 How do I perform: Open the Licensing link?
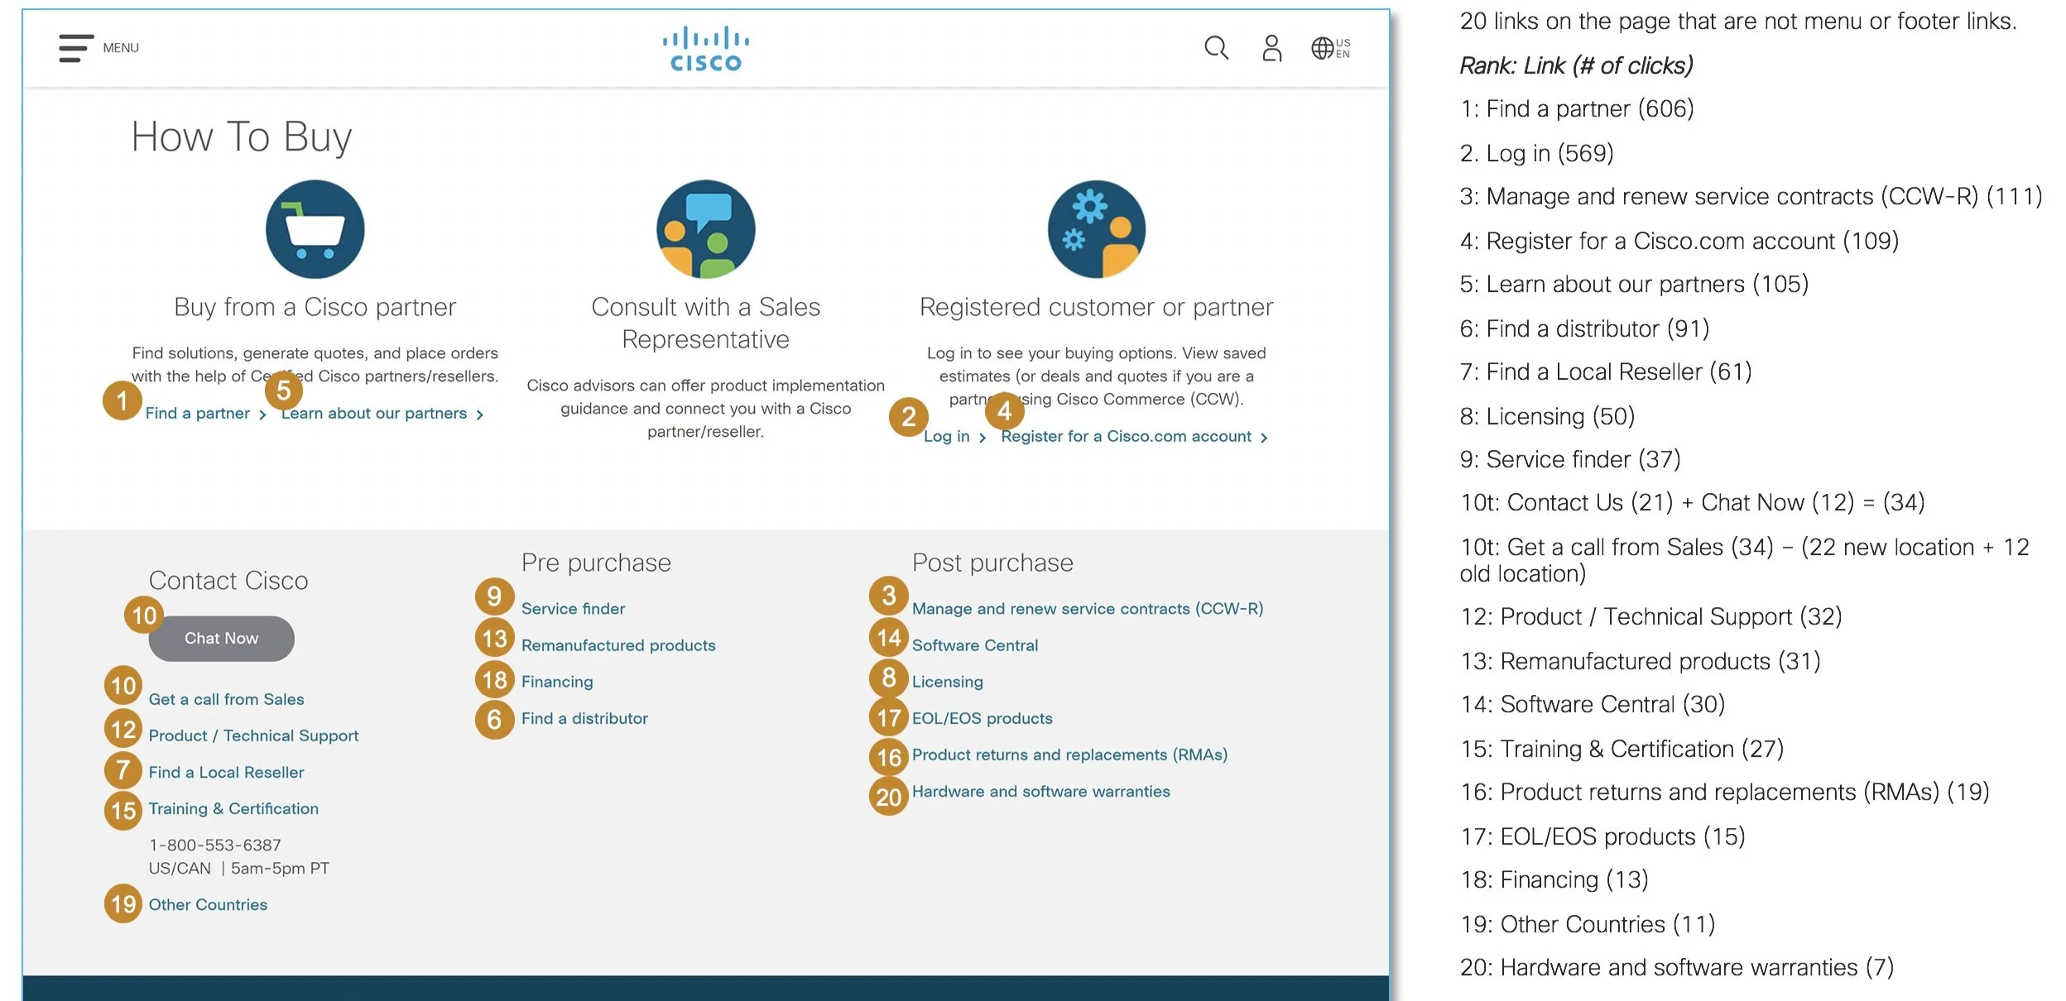tap(948, 682)
